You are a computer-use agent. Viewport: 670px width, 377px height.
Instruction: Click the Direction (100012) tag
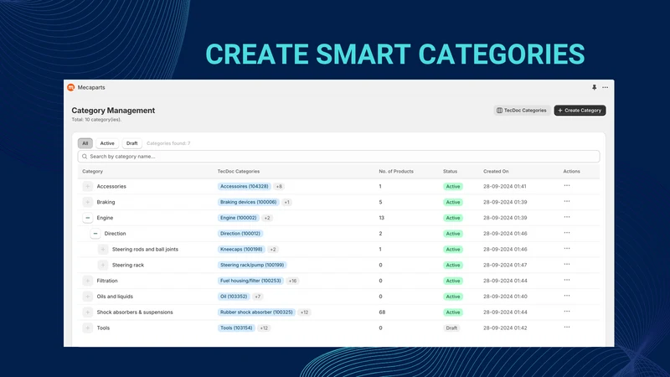[240, 234]
